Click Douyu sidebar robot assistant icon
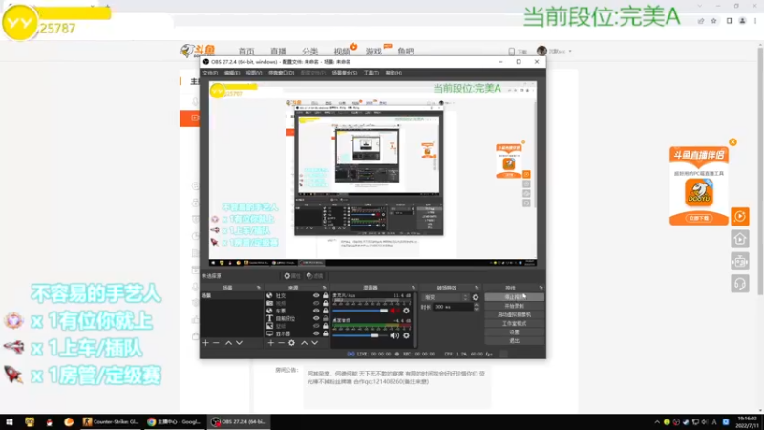 739,261
